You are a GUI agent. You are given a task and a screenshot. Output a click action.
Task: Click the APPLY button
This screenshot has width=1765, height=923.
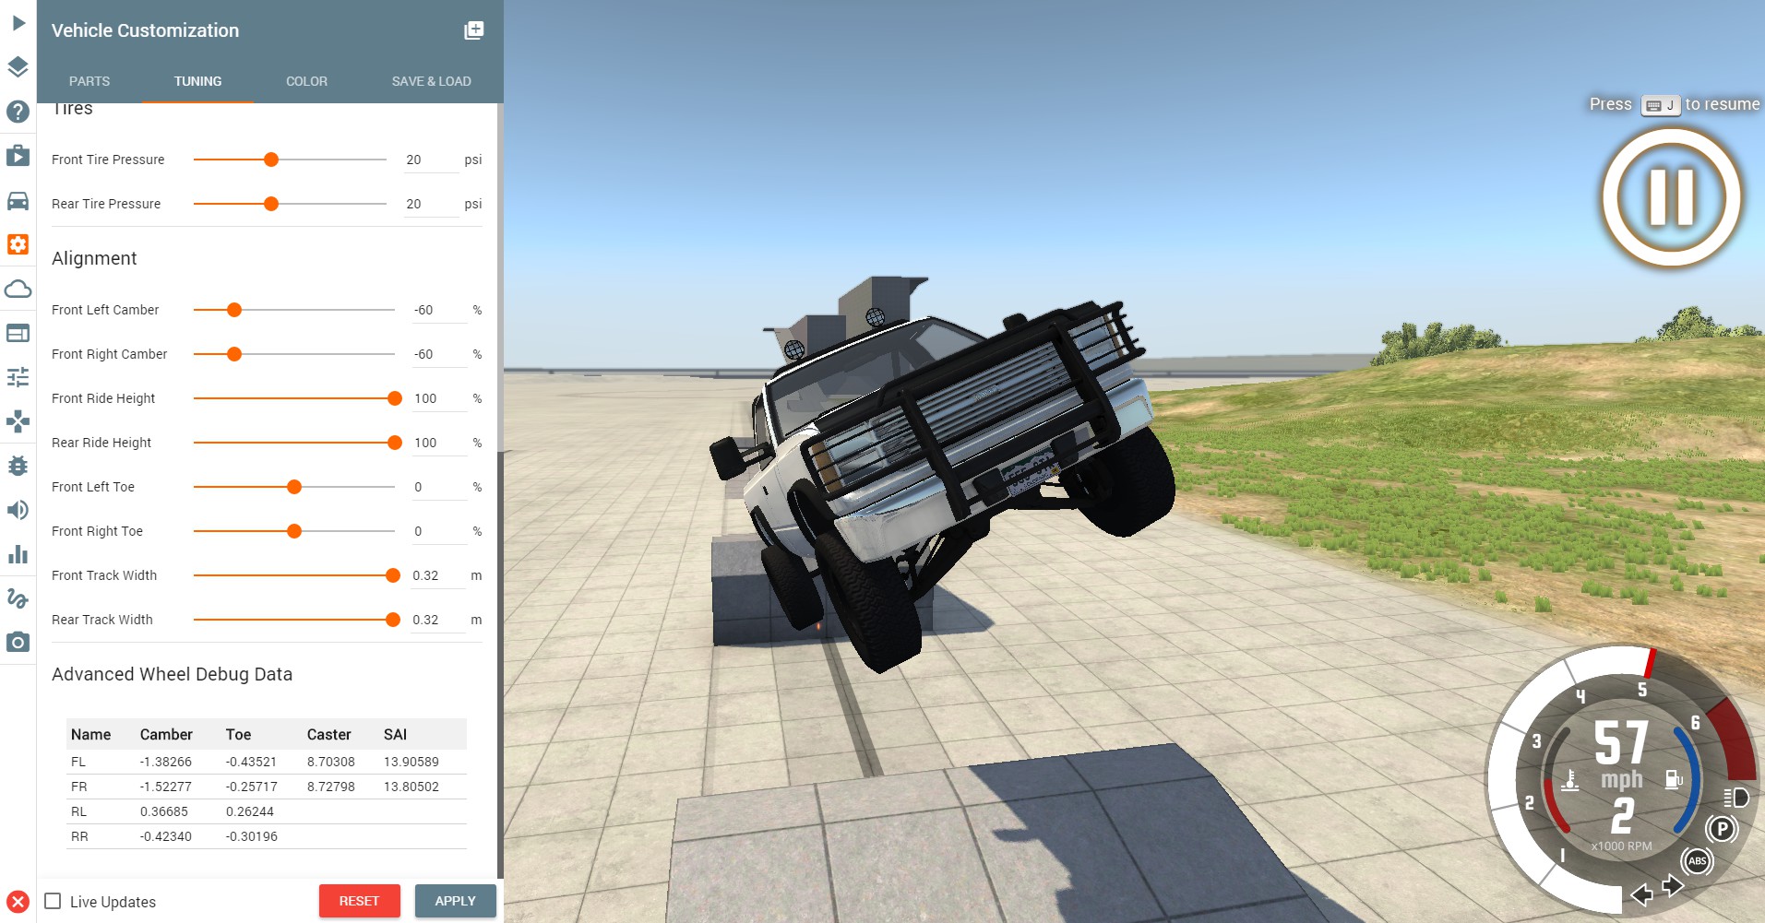(455, 901)
